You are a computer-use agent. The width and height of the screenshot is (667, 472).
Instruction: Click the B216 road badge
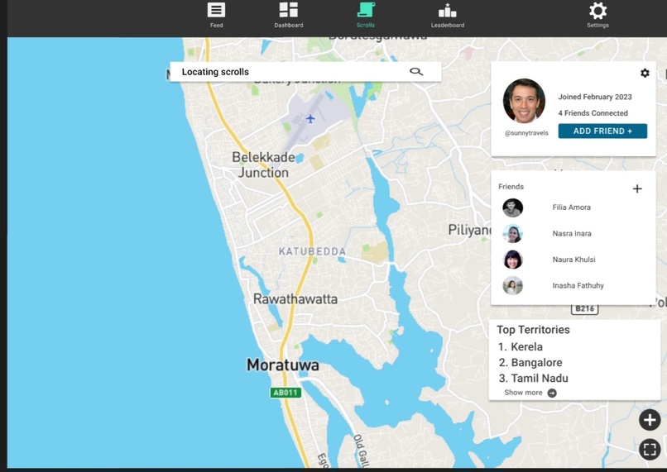pos(584,309)
